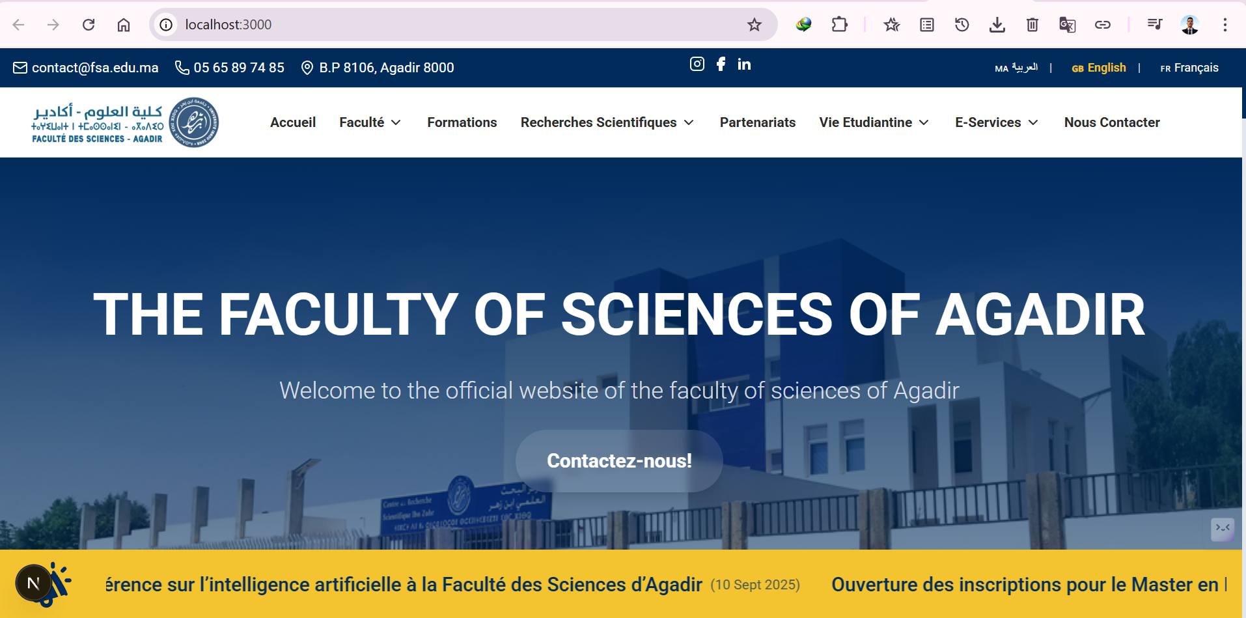Open the Instagram social icon
This screenshot has width=1246, height=618.
(697, 64)
